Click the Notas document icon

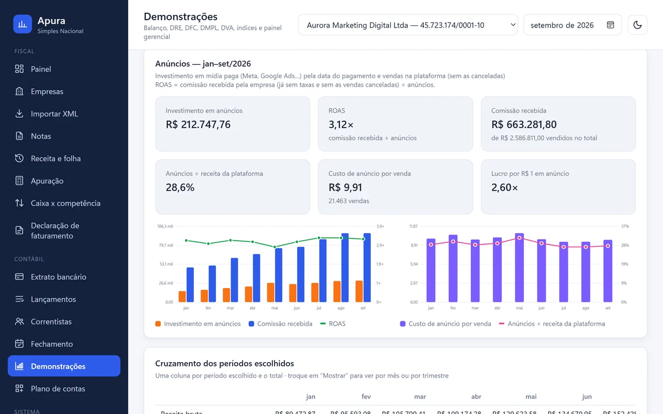(19, 136)
